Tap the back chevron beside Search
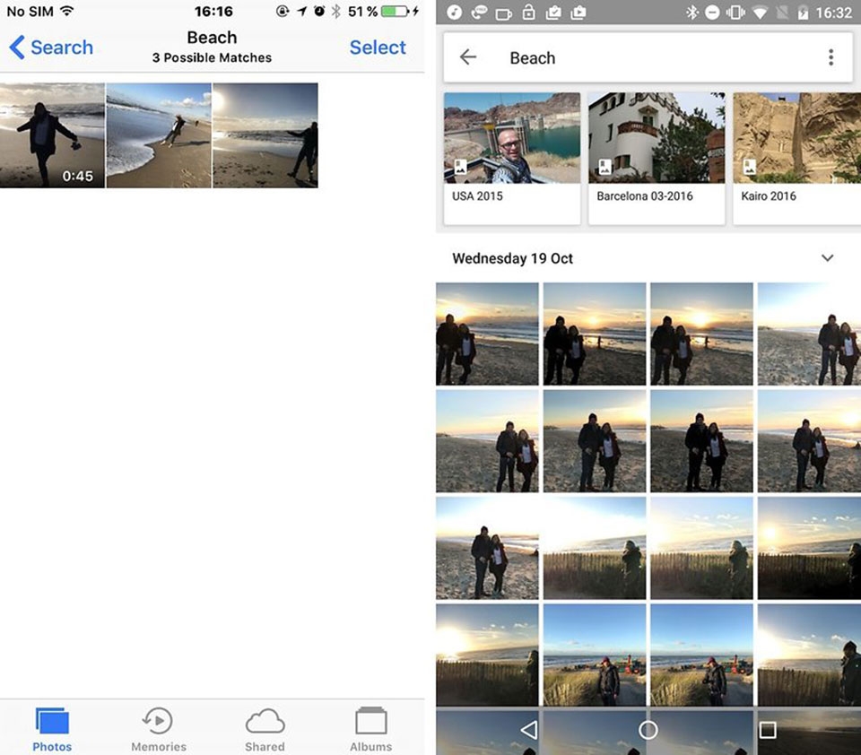Viewport: 861px width, 755px height. [x=17, y=48]
